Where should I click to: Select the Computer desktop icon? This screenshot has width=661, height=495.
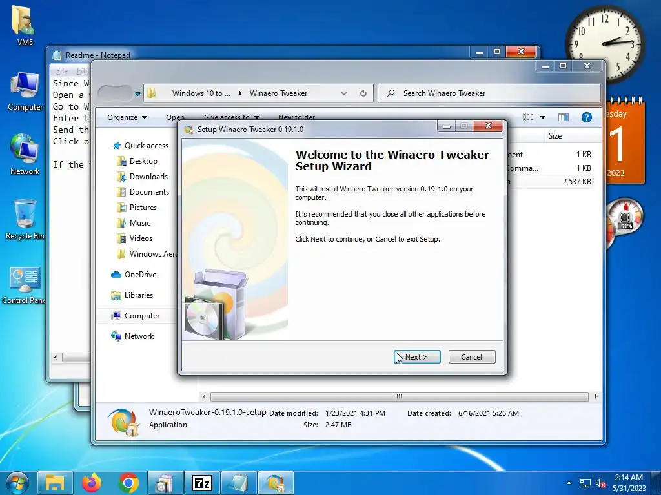click(x=25, y=92)
